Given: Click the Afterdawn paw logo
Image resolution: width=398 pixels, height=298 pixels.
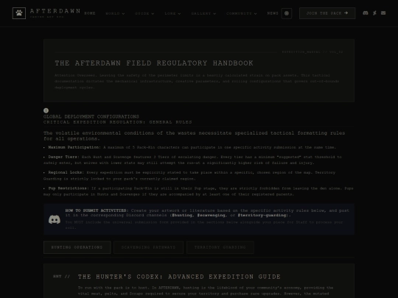Looking at the screenshot, I should (x=19, y=13).
